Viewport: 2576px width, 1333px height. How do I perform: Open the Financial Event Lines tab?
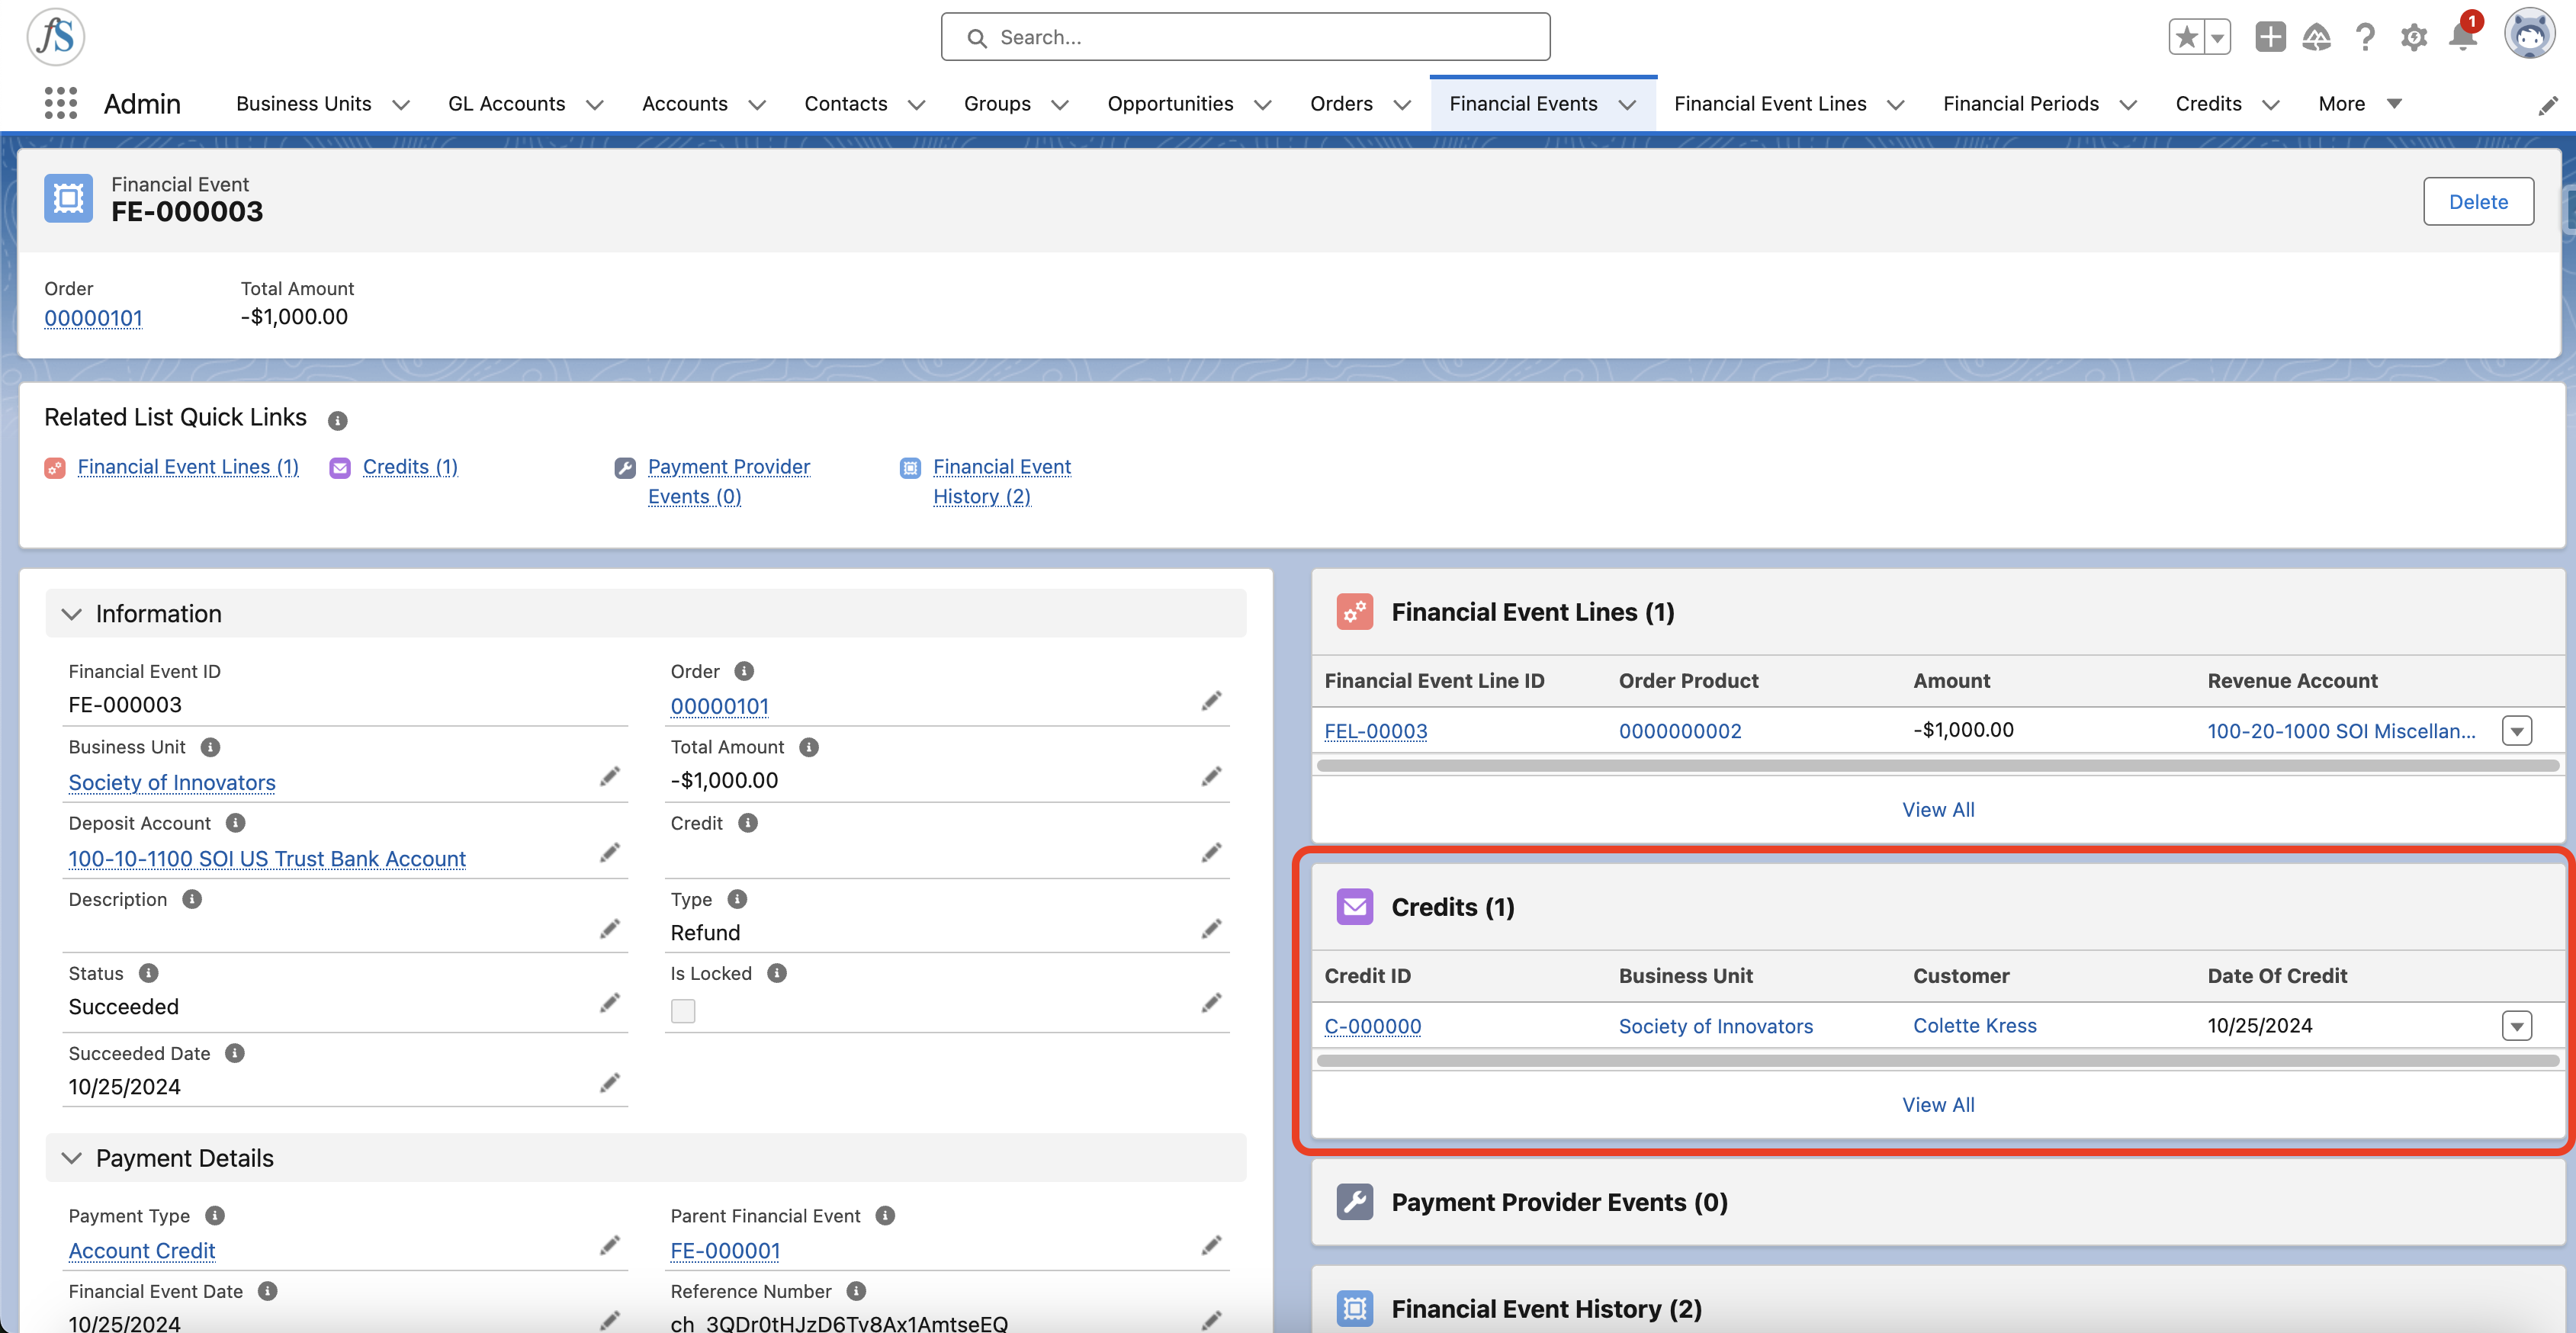pyautogui.click(x=1770, y=104)
